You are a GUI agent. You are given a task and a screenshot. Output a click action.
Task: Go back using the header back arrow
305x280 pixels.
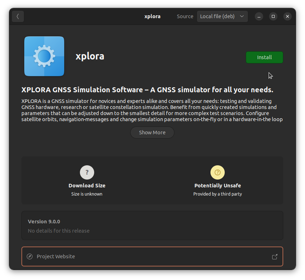pos(18,16)
